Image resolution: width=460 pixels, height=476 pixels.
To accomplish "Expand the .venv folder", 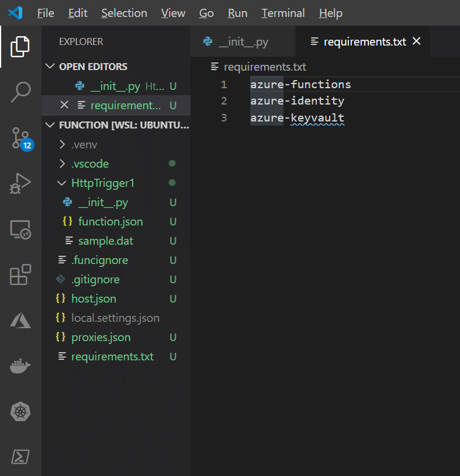I will (63, 144).
